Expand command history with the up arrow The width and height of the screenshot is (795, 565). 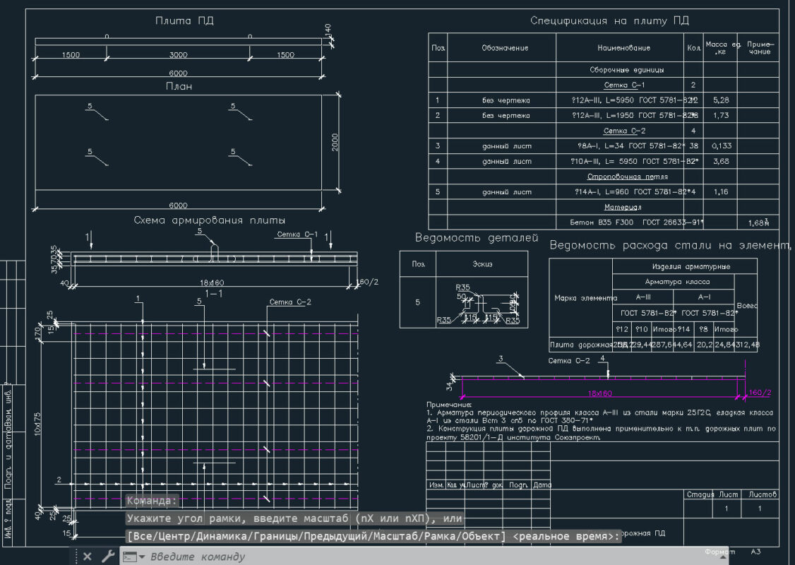click(x=724, y=557)
